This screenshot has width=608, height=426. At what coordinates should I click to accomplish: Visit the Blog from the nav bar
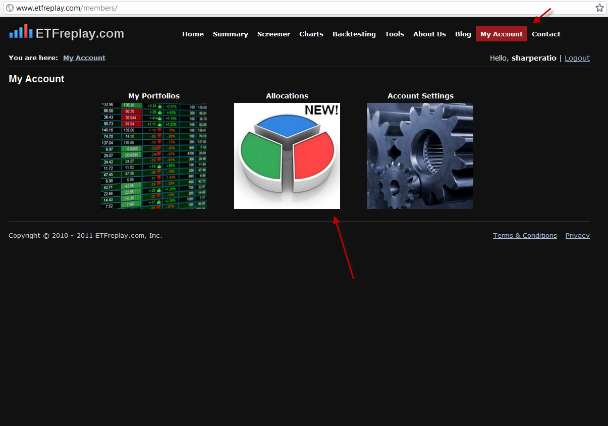[x=463, y=34]
